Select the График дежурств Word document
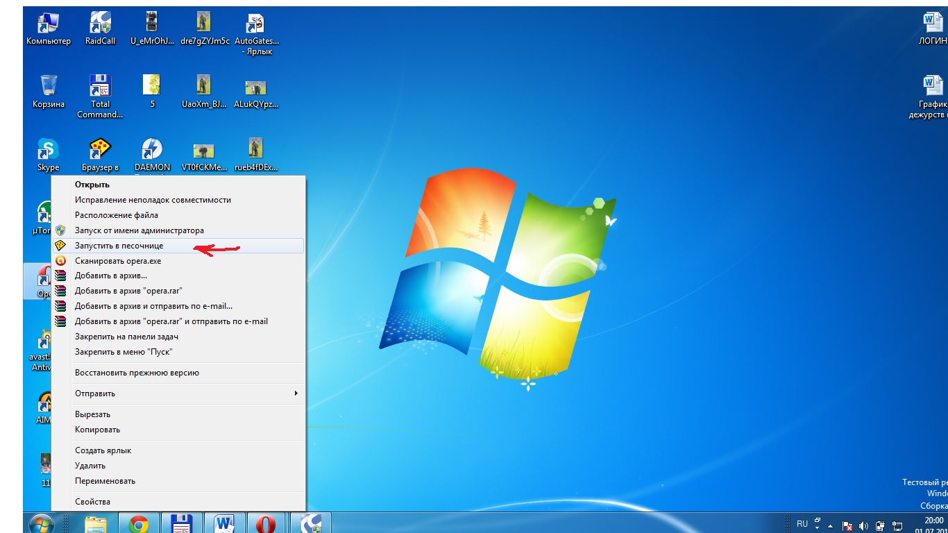Screen dimensions: 948x533 click(929, 96)
